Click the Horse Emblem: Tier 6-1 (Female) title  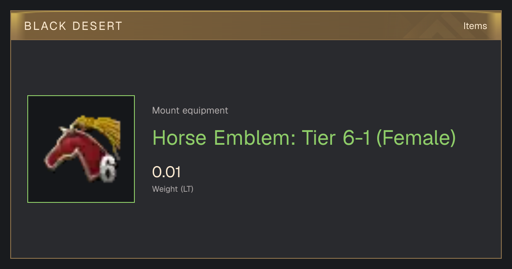(304, 137)
